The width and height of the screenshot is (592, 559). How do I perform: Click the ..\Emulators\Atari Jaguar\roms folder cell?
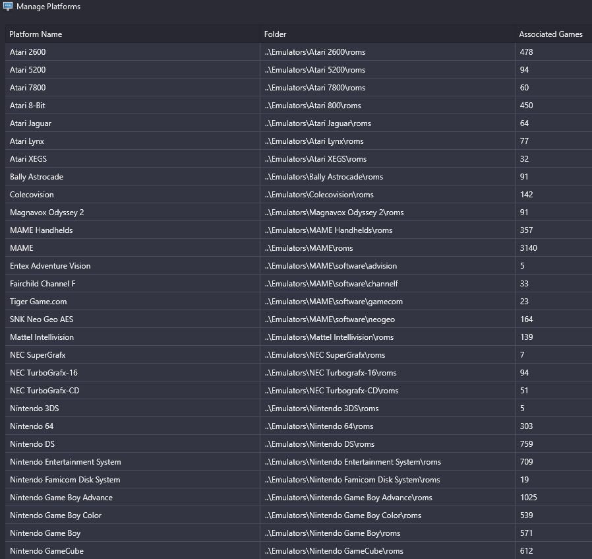point(388,123)
